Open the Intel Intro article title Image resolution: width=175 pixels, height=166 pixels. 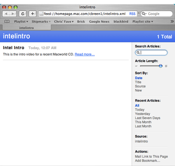14,48
